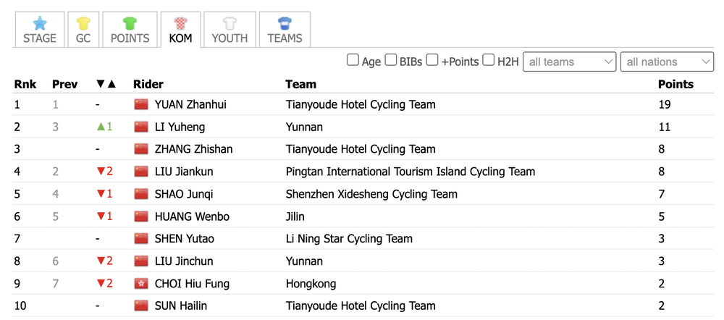This screenshot has width=724, height=320.
Task: Select the KOM tab
Action: (x=180, y=30)
